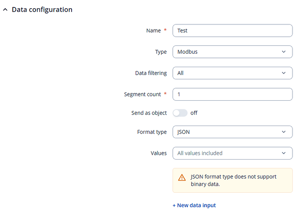
Task: Click the Name field label
Action: coord(153,31)
